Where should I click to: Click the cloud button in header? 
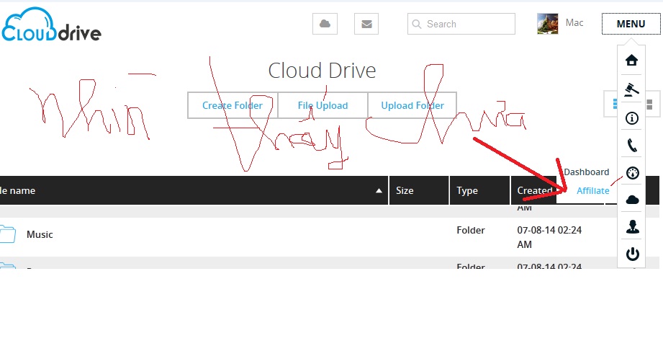tap(325, 24)
